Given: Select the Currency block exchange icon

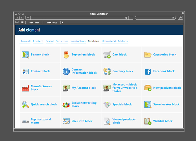Looking at the screenshot, I should click(107, 71).
